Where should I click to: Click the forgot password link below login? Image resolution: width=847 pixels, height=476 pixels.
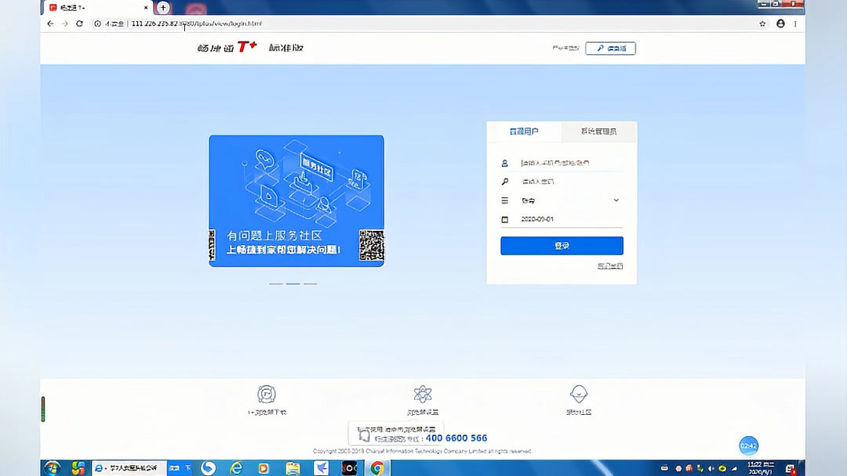(610, 266)
